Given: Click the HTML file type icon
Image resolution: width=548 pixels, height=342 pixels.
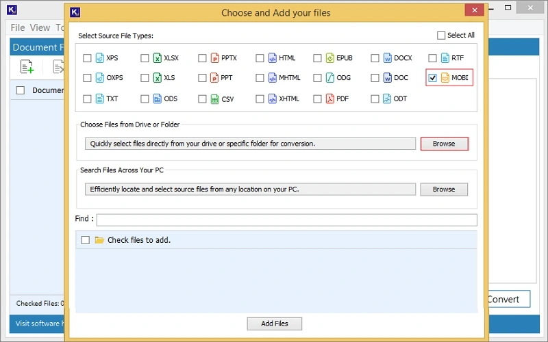Looking at the screenshot, I should [x=272, y=58].
